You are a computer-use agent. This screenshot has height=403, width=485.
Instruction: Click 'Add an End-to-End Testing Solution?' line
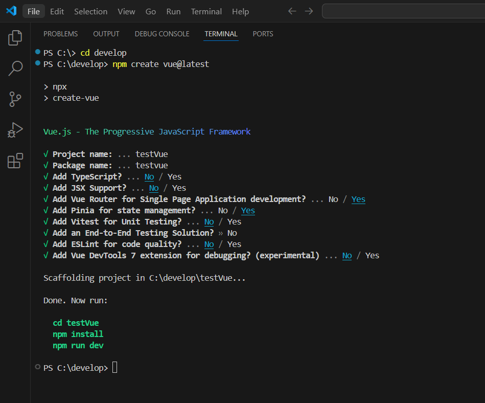[140, 233]
